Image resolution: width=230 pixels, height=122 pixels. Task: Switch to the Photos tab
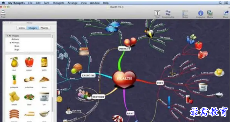pyautogui.click(x=44, y=28)
